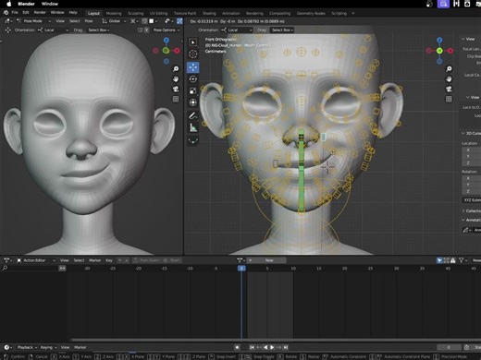Jump to the start frame
The image size is (481, 360).
coord(252,347)
